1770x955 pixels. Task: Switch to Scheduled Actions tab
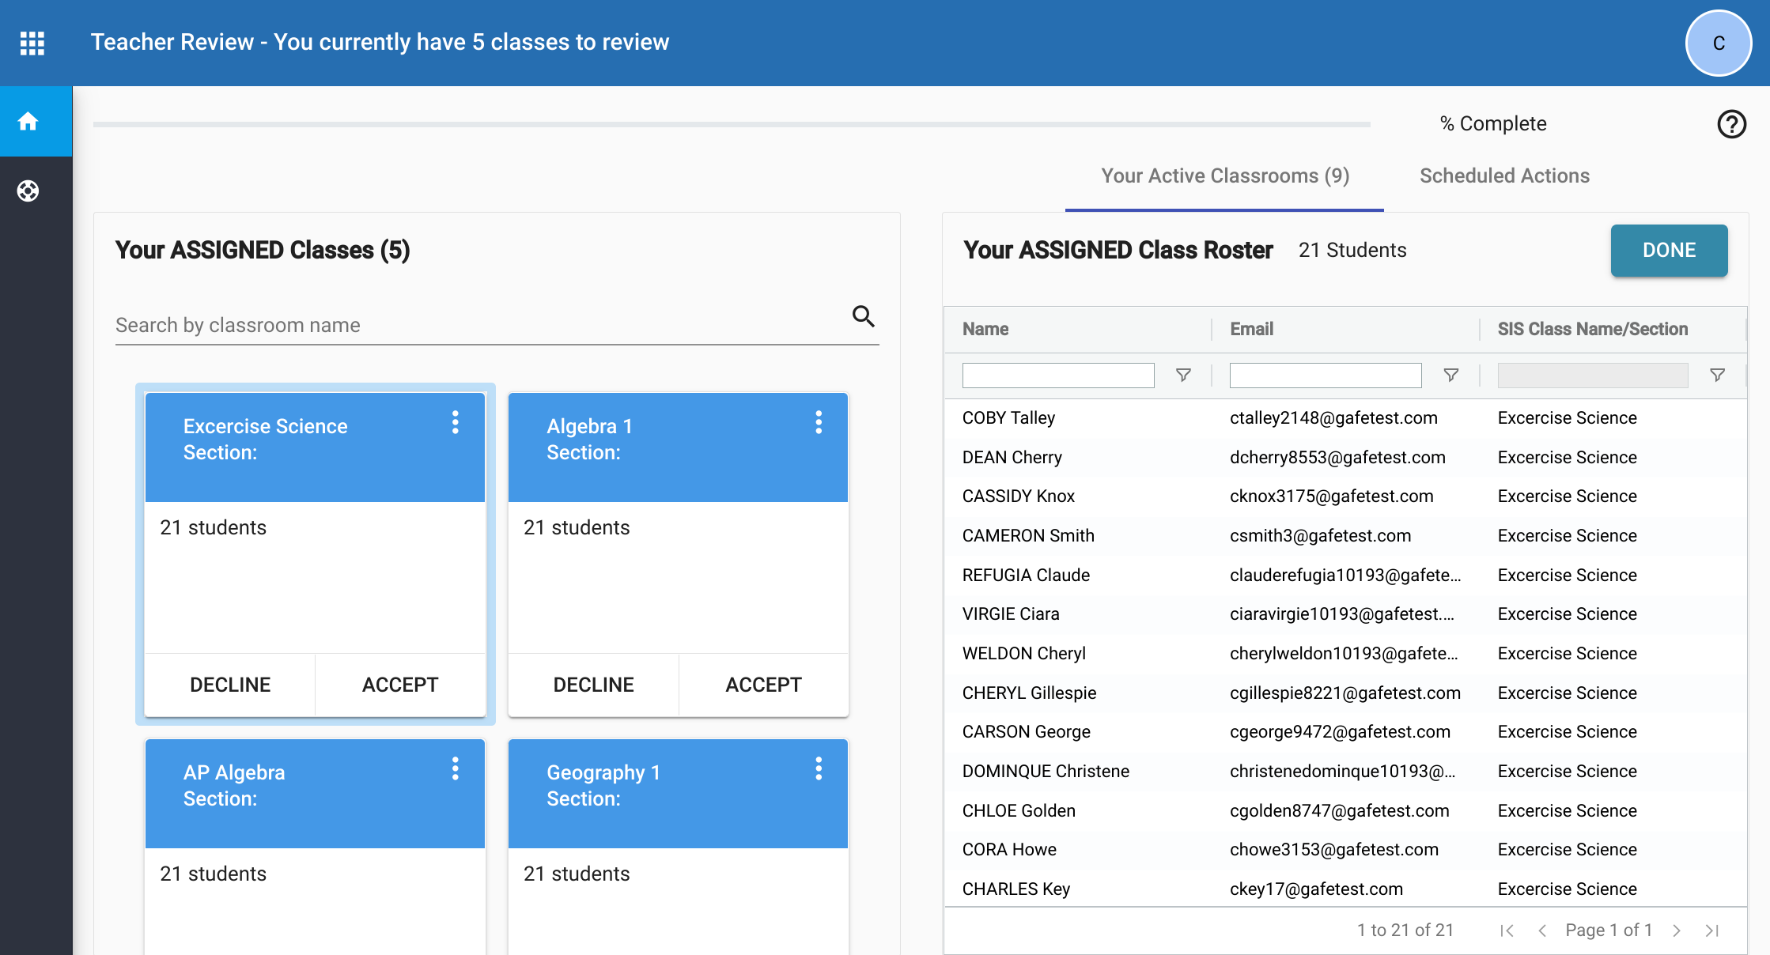point(1504,176)
